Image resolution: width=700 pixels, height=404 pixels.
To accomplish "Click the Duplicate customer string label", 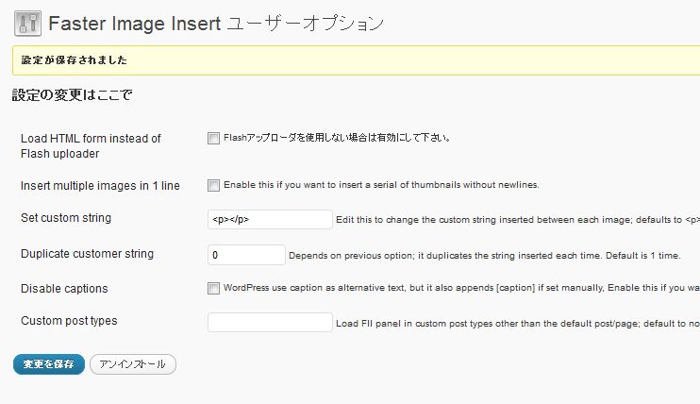I will [x=87, y=254].
